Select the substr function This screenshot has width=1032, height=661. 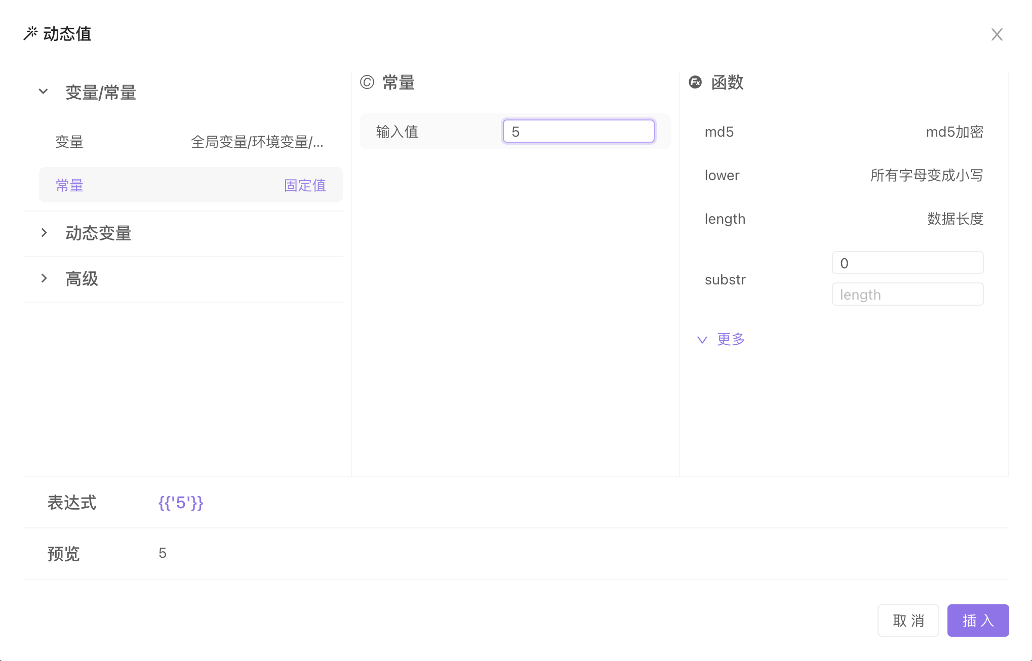click(x=725, y=279)
